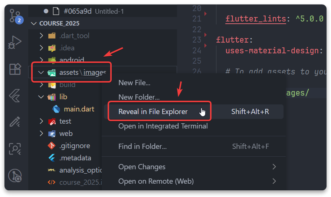Select Reveal in File Explorer
331x197 pixels.
tap(153, 111)
